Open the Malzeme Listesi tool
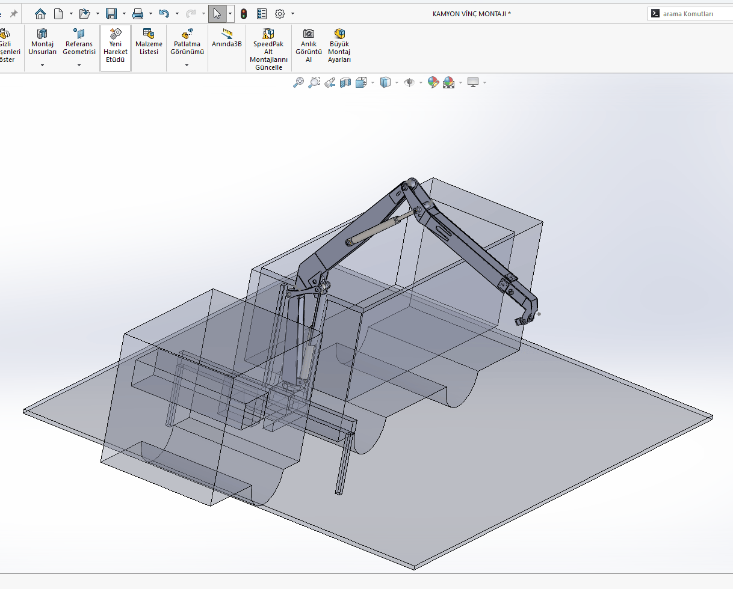This screenshot has height=589, width=733. [x=149, y=42]
